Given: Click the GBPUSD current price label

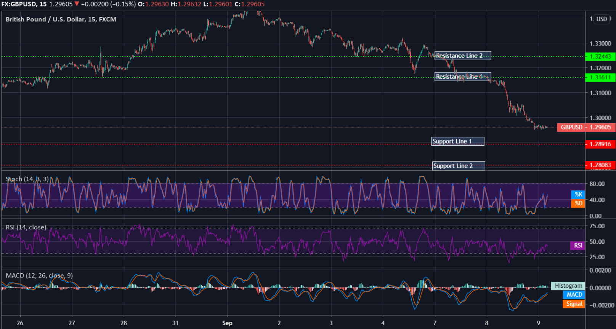Looking at the screenshot, I should pyautogui.click(x=571, y=127).
